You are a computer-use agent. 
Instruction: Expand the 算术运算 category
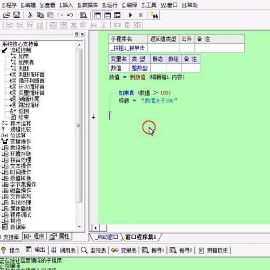[x=21, y=123]
